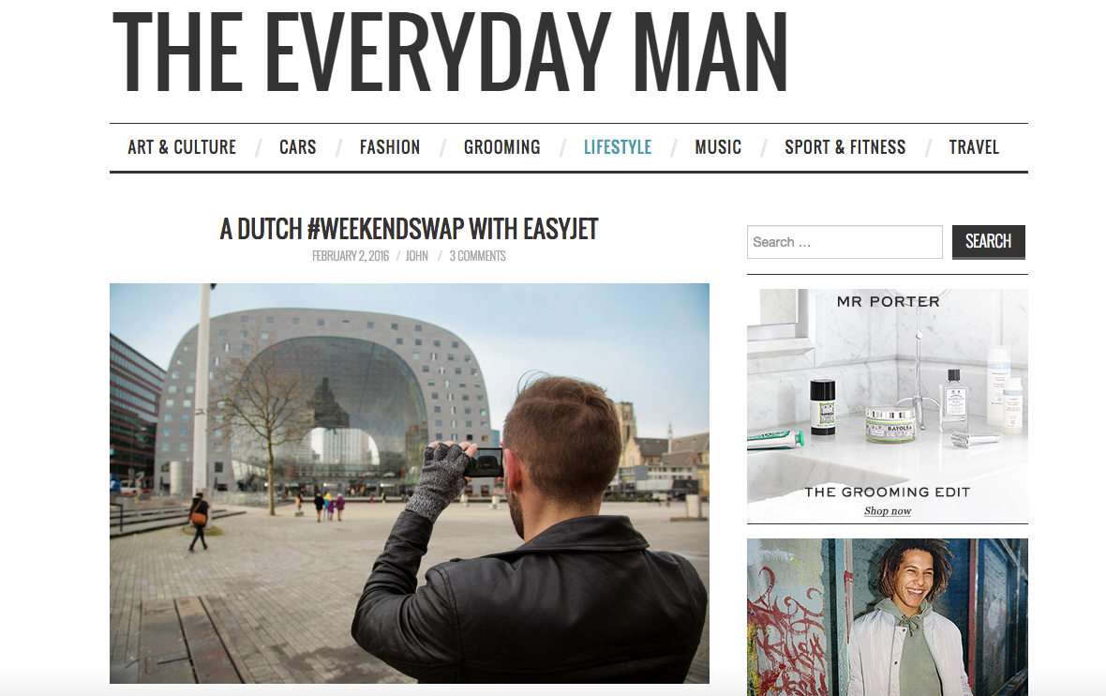Click the February 2, 2016 post date
The image size is (1106, 696).
(351, 255)
